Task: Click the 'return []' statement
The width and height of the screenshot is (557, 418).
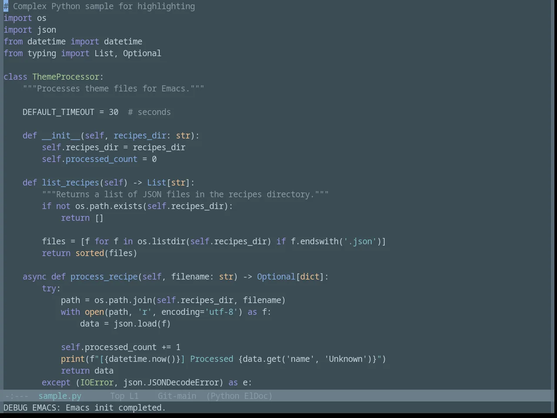Action: click(82, 218)
